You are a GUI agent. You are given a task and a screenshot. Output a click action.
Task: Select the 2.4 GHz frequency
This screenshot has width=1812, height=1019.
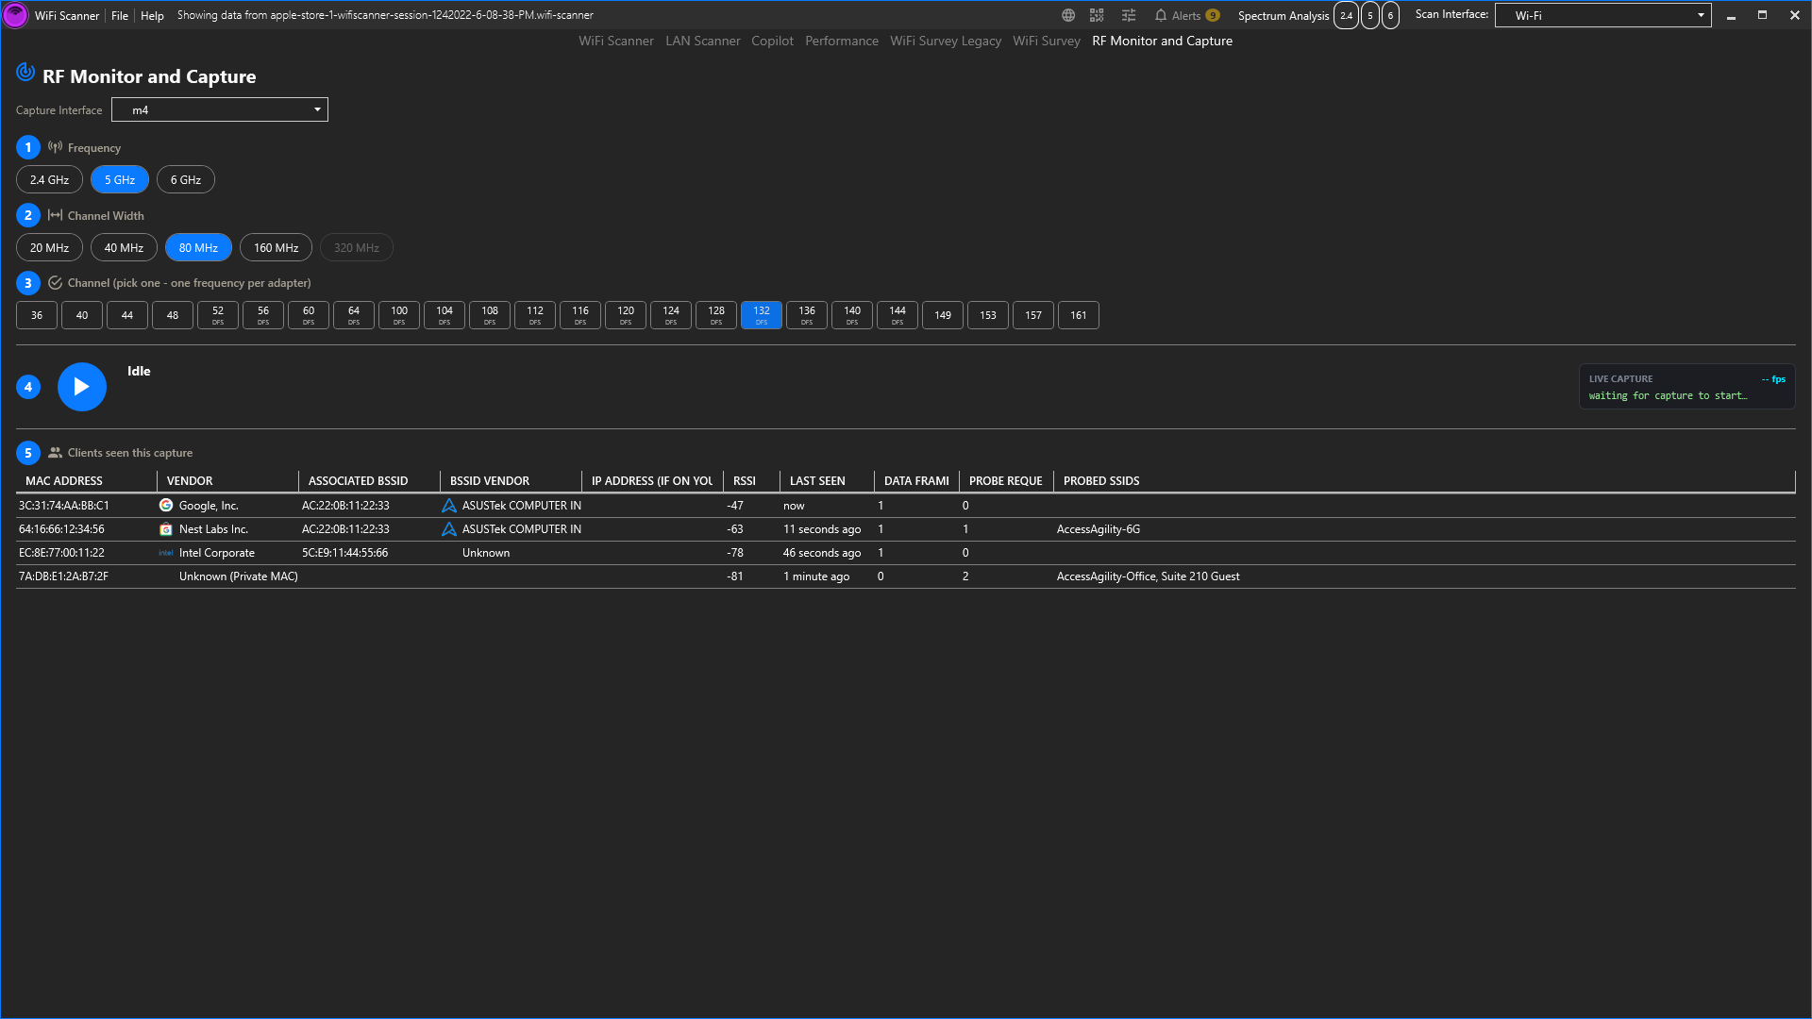(49, 179)
